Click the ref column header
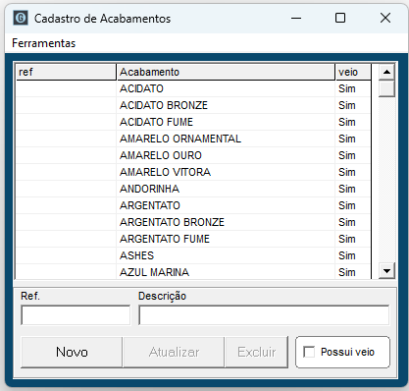 tap(66, 72)
